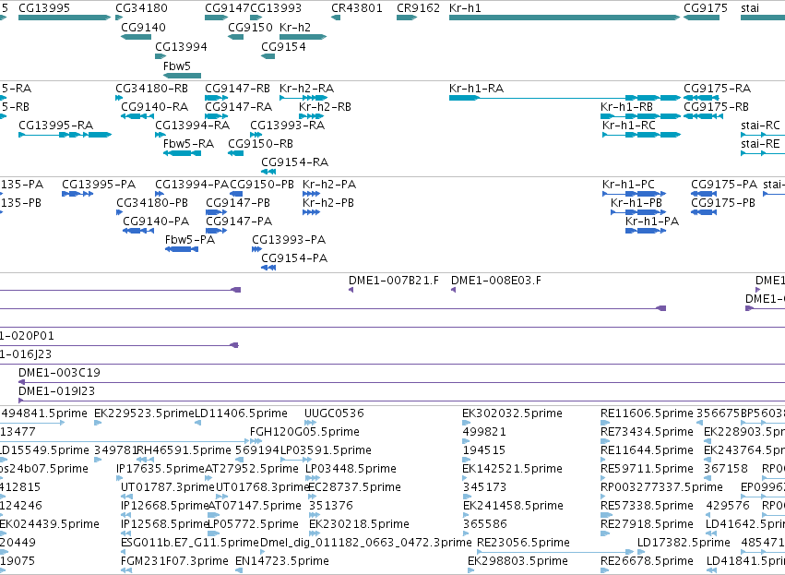This screenshot has height=575, width=785.
Task: Select the CG9150-RB transcript label
Action: click(261, 144)
